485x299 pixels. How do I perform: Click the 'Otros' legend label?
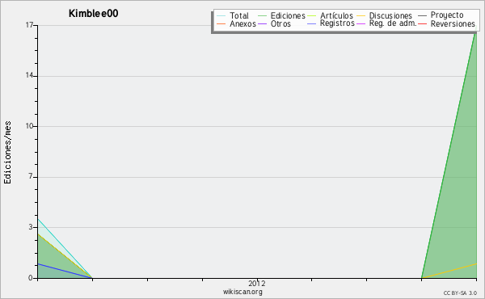click(280, 23)
